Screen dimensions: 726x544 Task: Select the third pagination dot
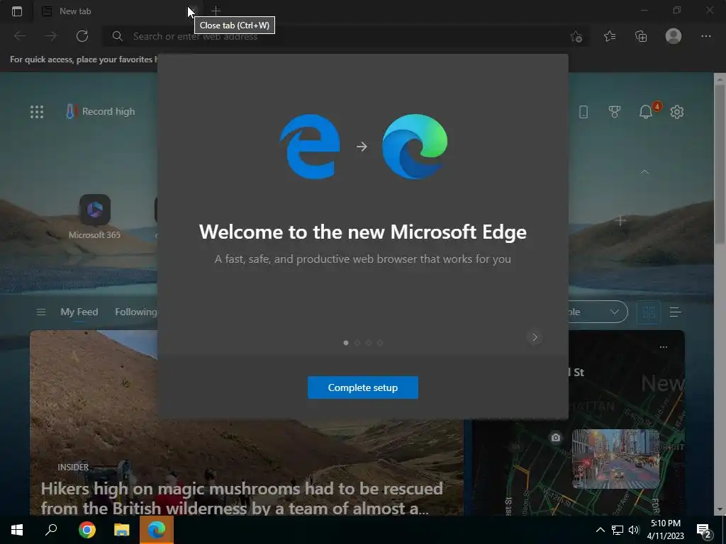(x=369, y=343)
